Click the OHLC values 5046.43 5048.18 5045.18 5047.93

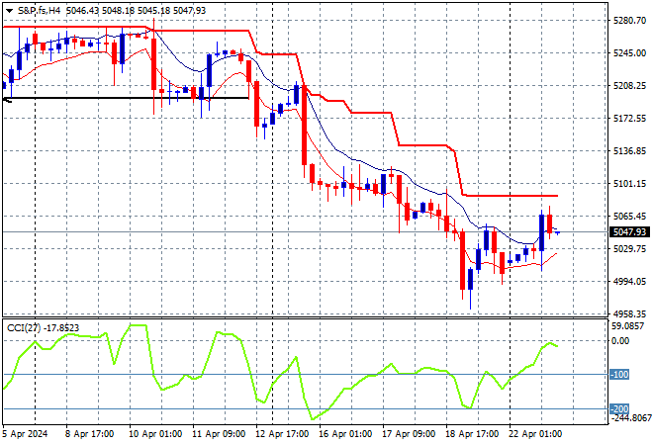coord(136,11)
